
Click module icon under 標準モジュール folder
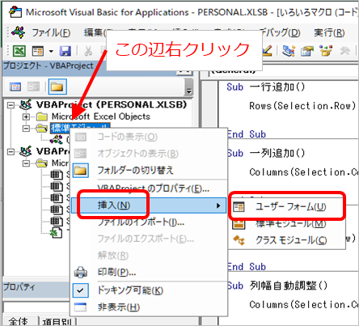57,139
